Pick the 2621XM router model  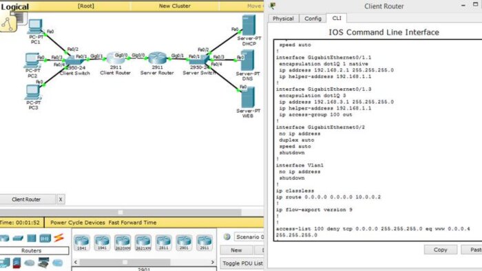pyautogui.click(x=143, y=243)
